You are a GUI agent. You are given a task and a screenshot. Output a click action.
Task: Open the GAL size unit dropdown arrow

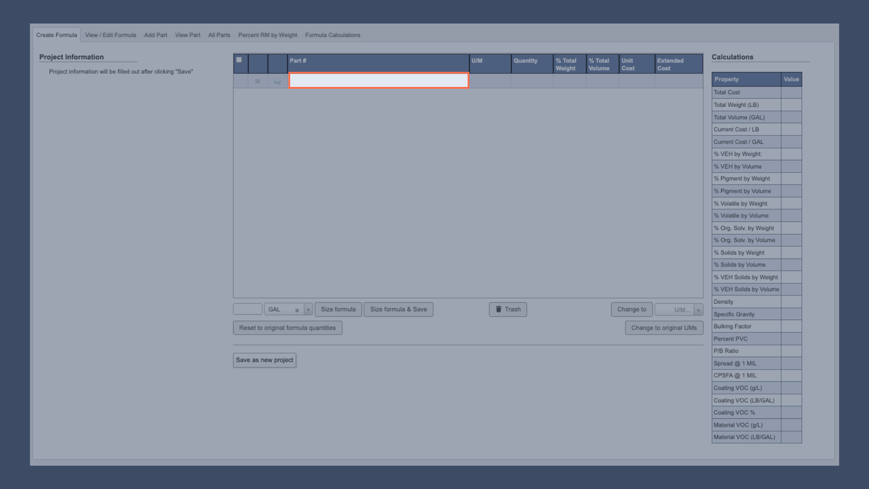(x=308, y=310)
